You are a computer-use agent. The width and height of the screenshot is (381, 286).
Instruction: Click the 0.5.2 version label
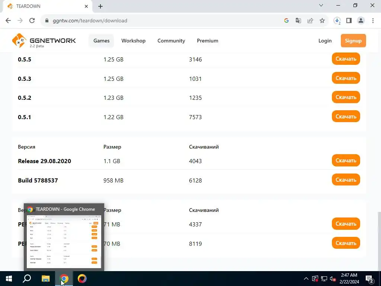pos(25,98)
